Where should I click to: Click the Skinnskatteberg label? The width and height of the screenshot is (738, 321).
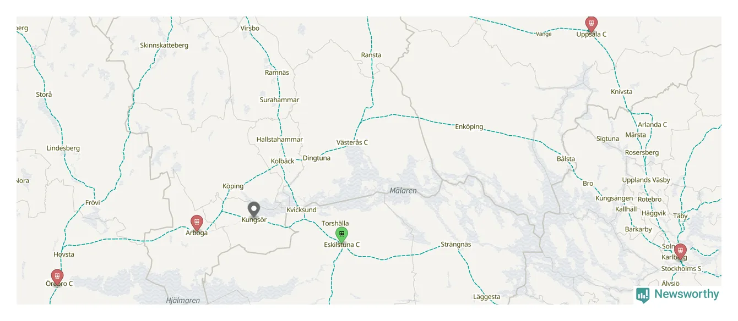pos(164,46)
